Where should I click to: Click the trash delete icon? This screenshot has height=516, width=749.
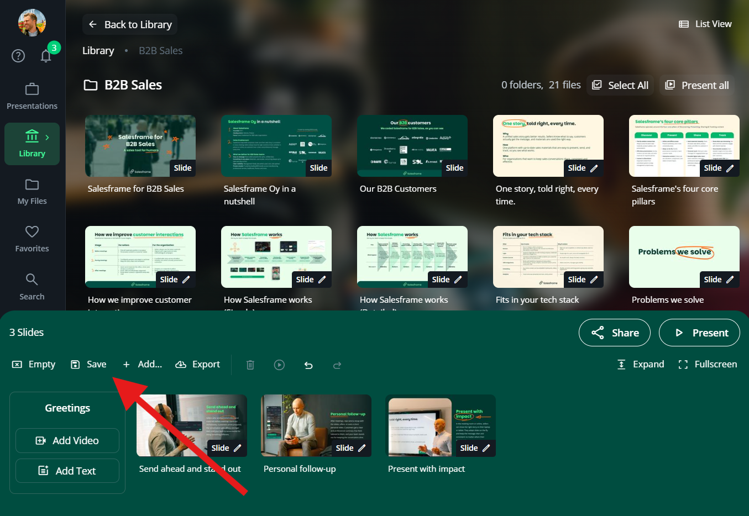point(250,365)
